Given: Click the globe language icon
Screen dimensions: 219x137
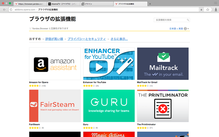Looking at the screenshot, I should point(185,29).
